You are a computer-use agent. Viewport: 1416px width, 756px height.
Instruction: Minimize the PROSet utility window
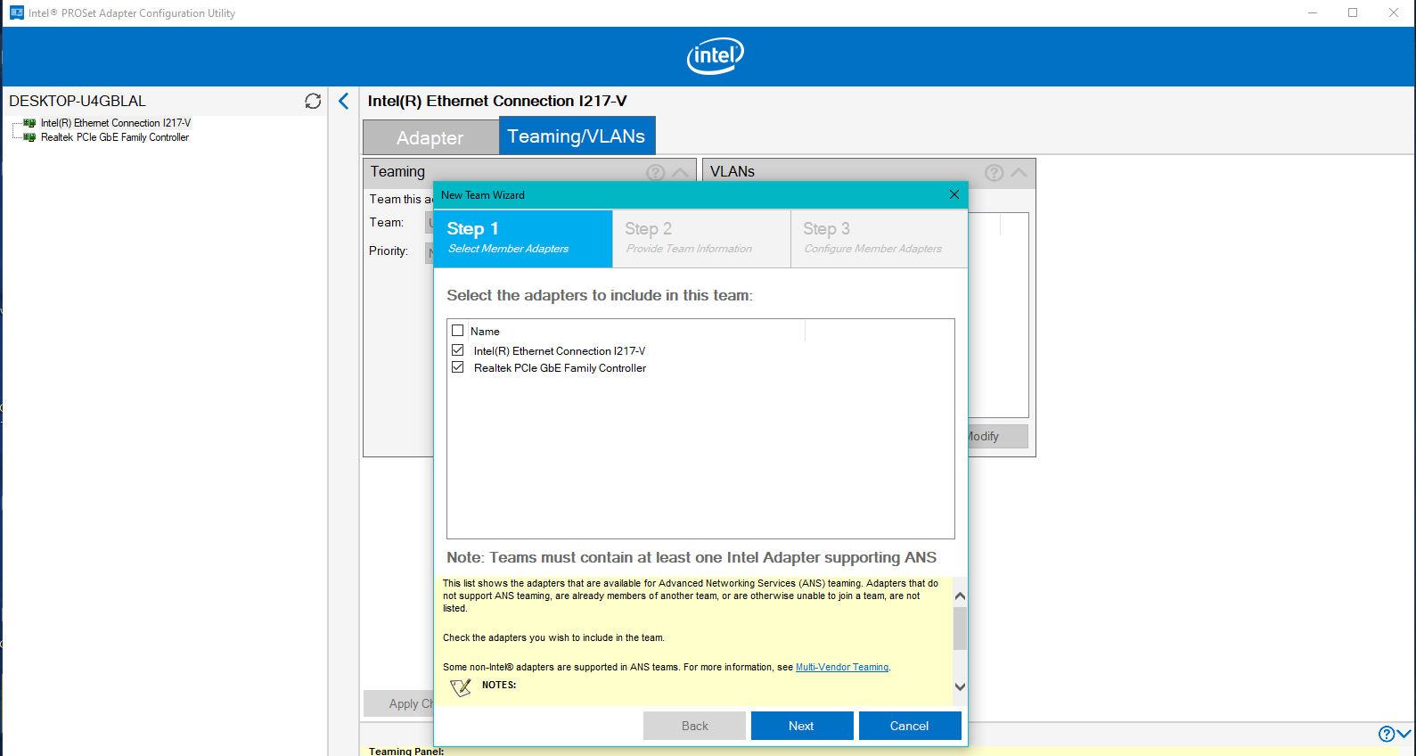(1313, 12)
